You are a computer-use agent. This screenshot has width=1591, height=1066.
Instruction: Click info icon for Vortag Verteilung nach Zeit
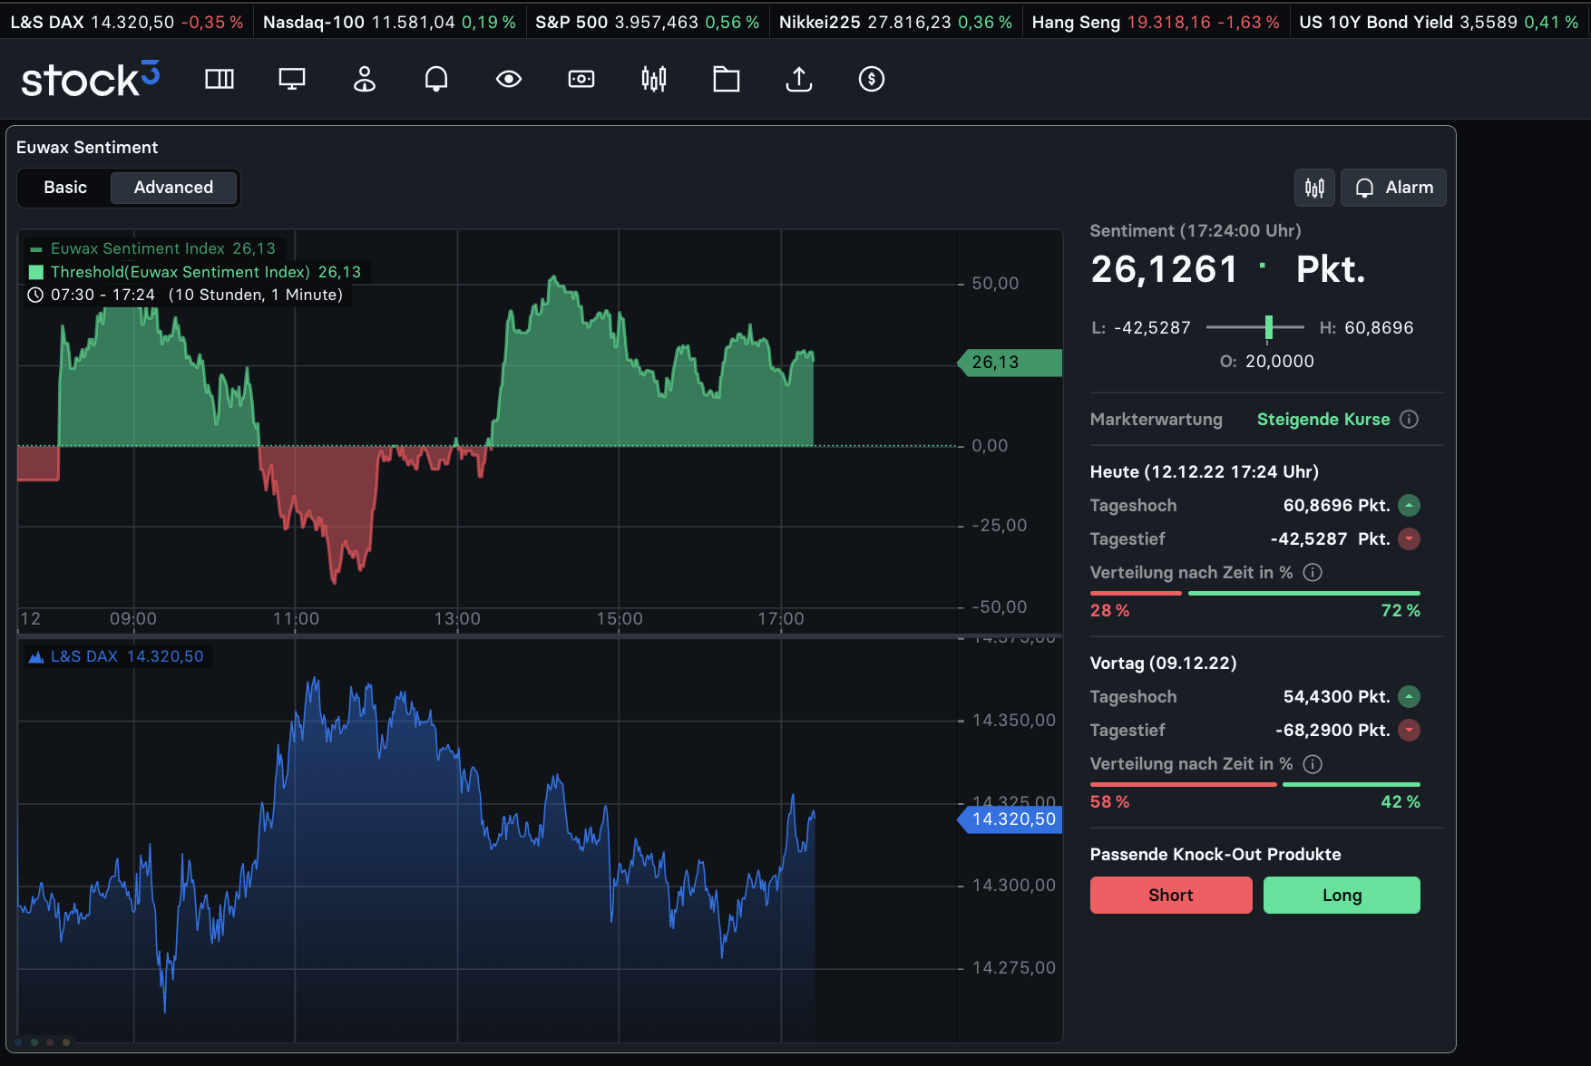(1313, 763)
